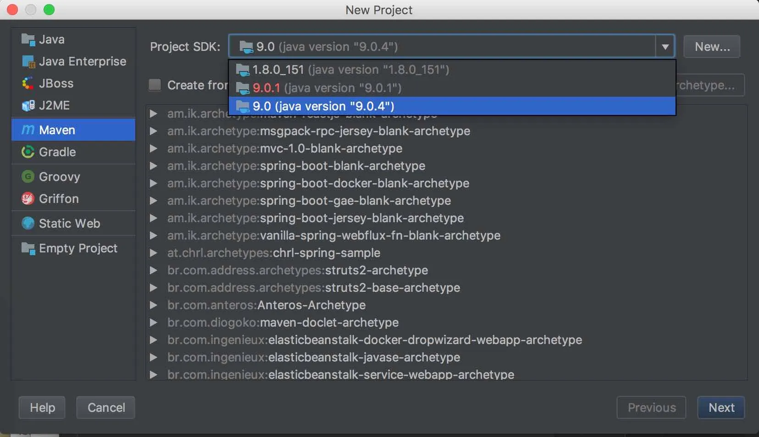Expand the vanilla-spring-webflux-fn-blank-archetype node
The height and width of the screenshot is (437, 759).
point(154,235)
